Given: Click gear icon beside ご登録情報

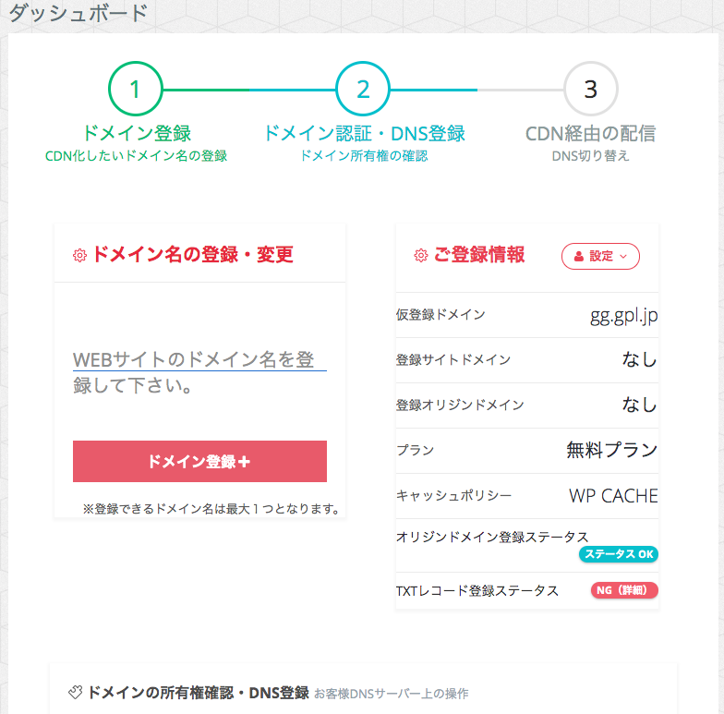Looking at the screenshot, I should 421,256.
